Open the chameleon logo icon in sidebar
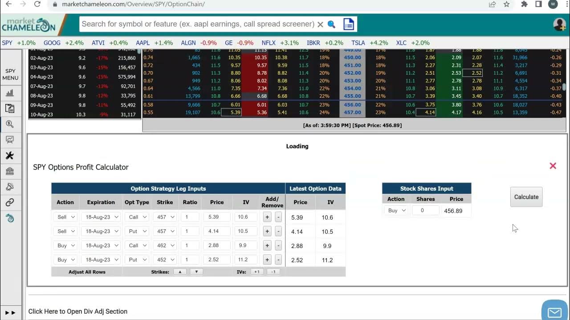 (10, 218)
